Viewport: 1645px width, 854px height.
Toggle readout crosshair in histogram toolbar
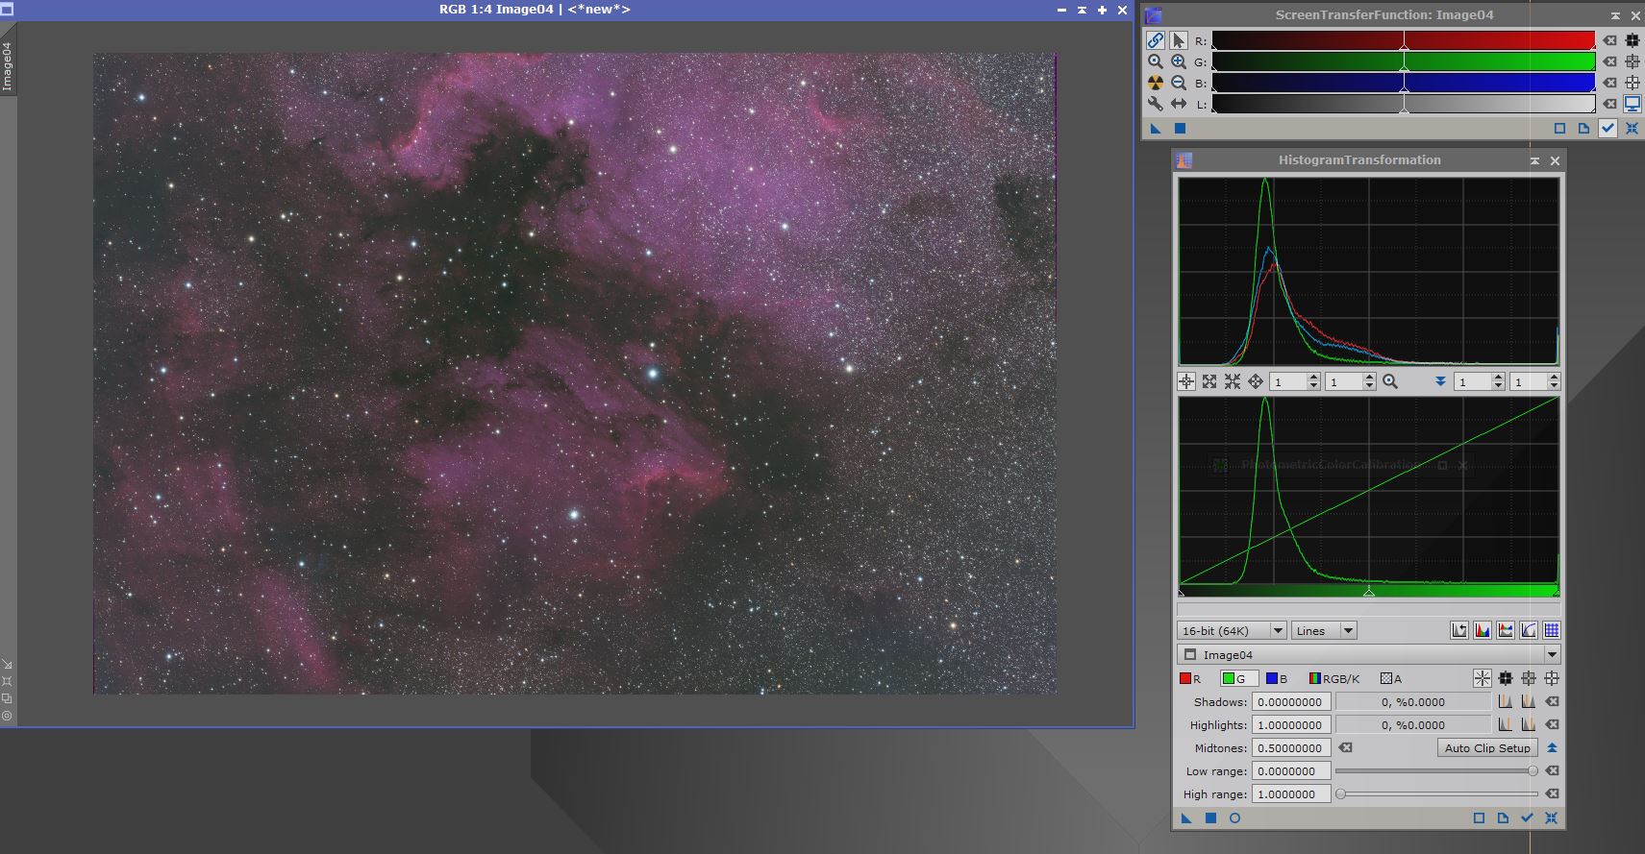click(x=1186, y=381)
